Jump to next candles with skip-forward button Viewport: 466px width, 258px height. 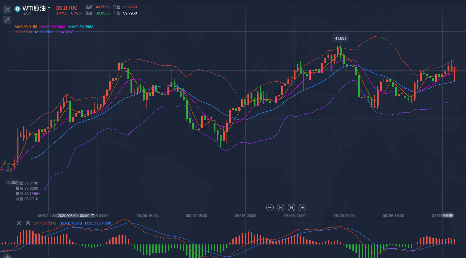coord(291,207)
